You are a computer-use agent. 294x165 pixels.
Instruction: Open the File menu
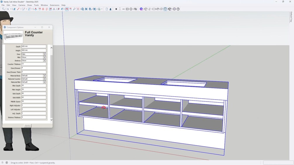[3, 5]
